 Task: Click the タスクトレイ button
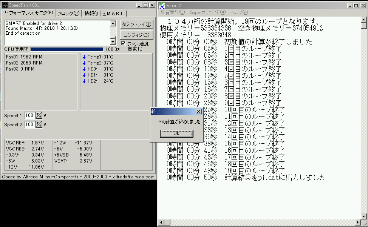[136, 25]
